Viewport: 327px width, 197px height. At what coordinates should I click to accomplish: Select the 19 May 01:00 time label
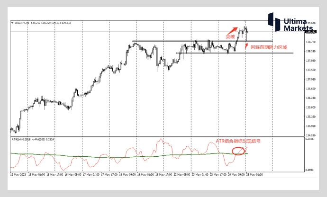[145, 175]
